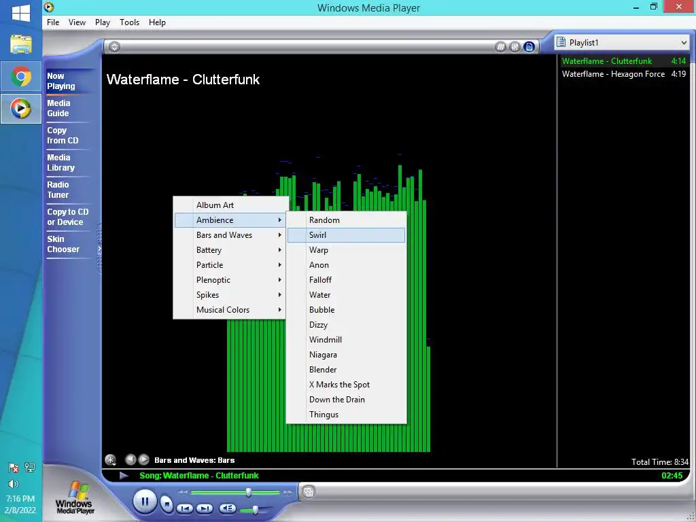696x522 pixels.
Task: Open the View menu
Action: 77,22
